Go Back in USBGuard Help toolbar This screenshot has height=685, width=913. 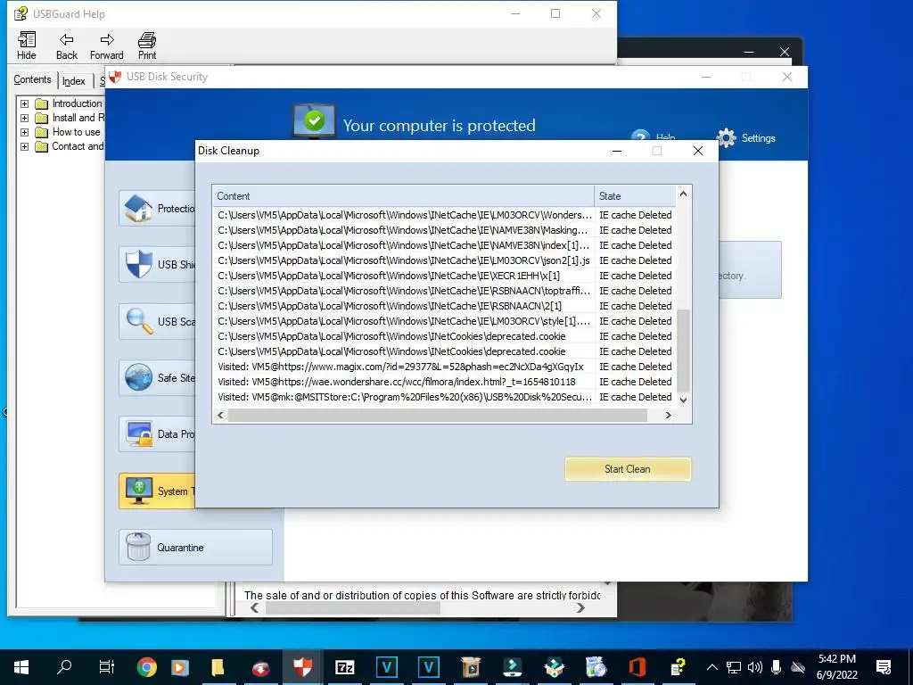66,45
